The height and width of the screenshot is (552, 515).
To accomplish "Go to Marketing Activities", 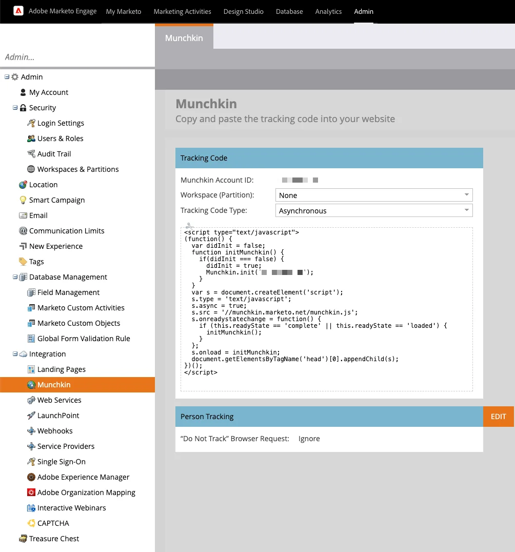I will pyautogui.click(x=182, y=12).
